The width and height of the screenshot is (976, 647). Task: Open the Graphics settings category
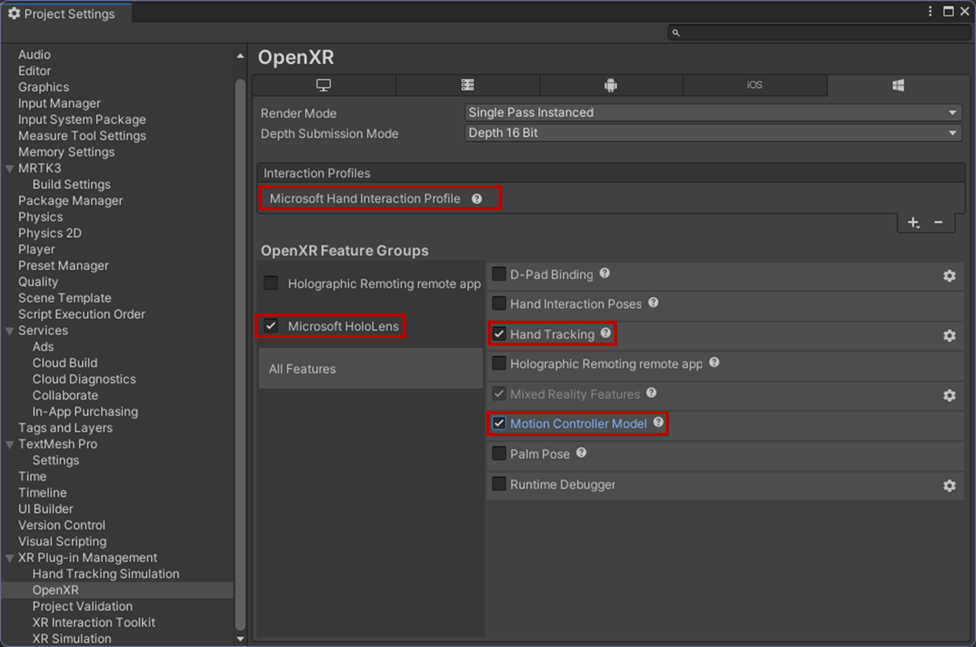click(43, 87)
